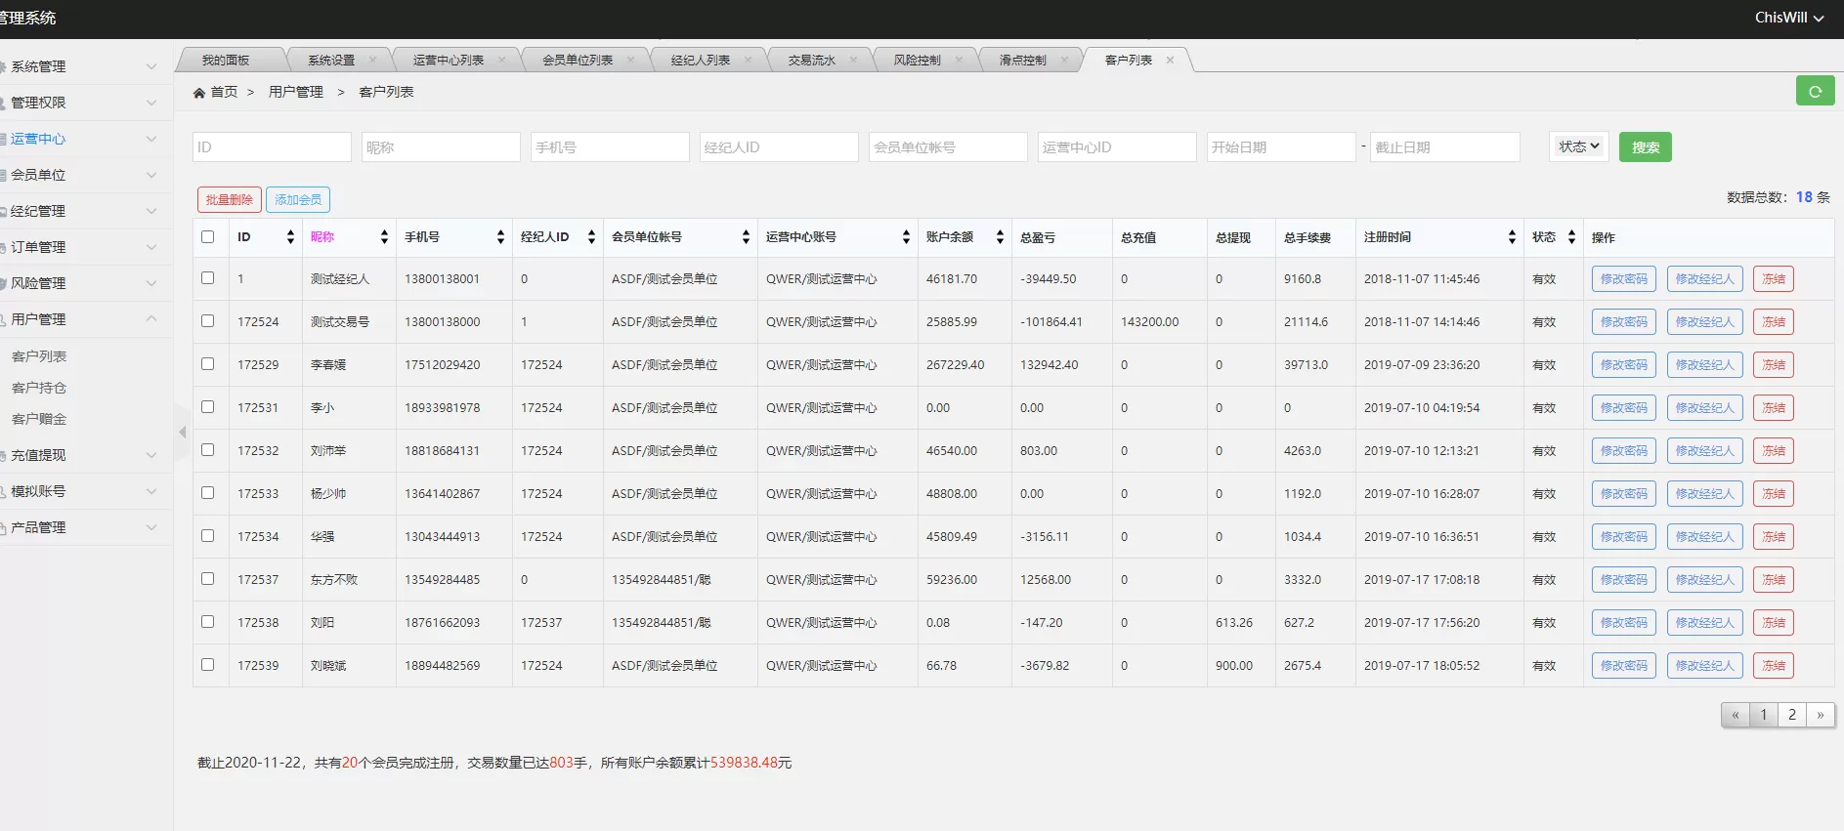1844x831 pixels.
Task: Check the row for ID 1 测试经纪人
Action: [207, 278]
